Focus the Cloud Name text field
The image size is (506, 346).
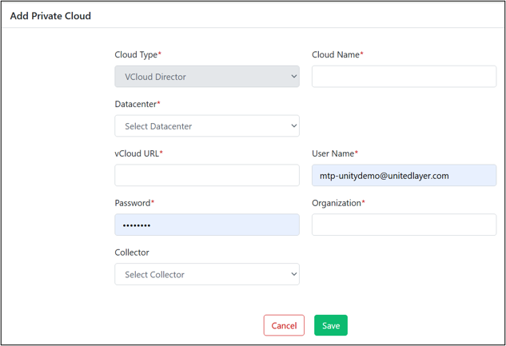pos(404,77)
